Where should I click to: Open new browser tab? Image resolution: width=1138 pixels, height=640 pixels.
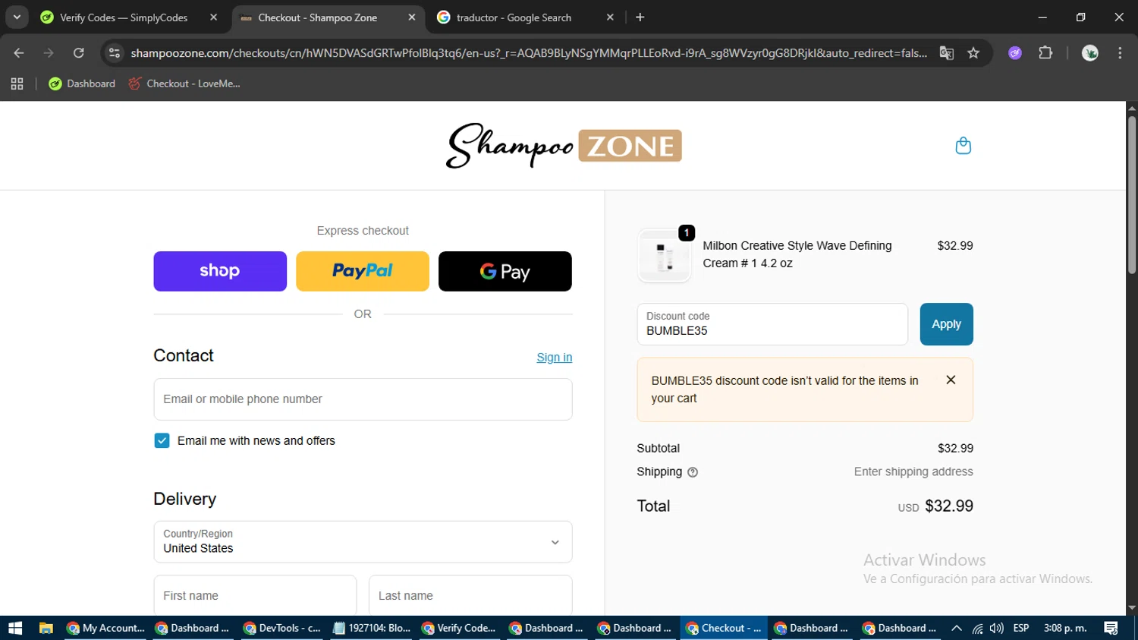640,17
